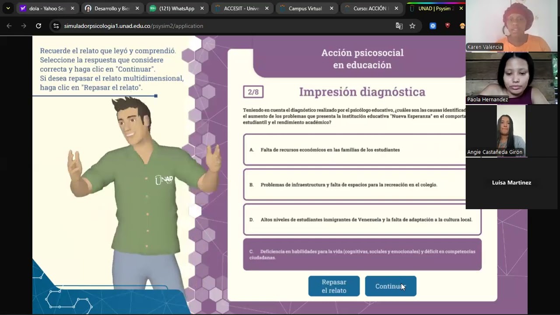Close the Curso: ACCIÓN tab
This screenshot has height=315, width=560.
(x=396, y=8)
